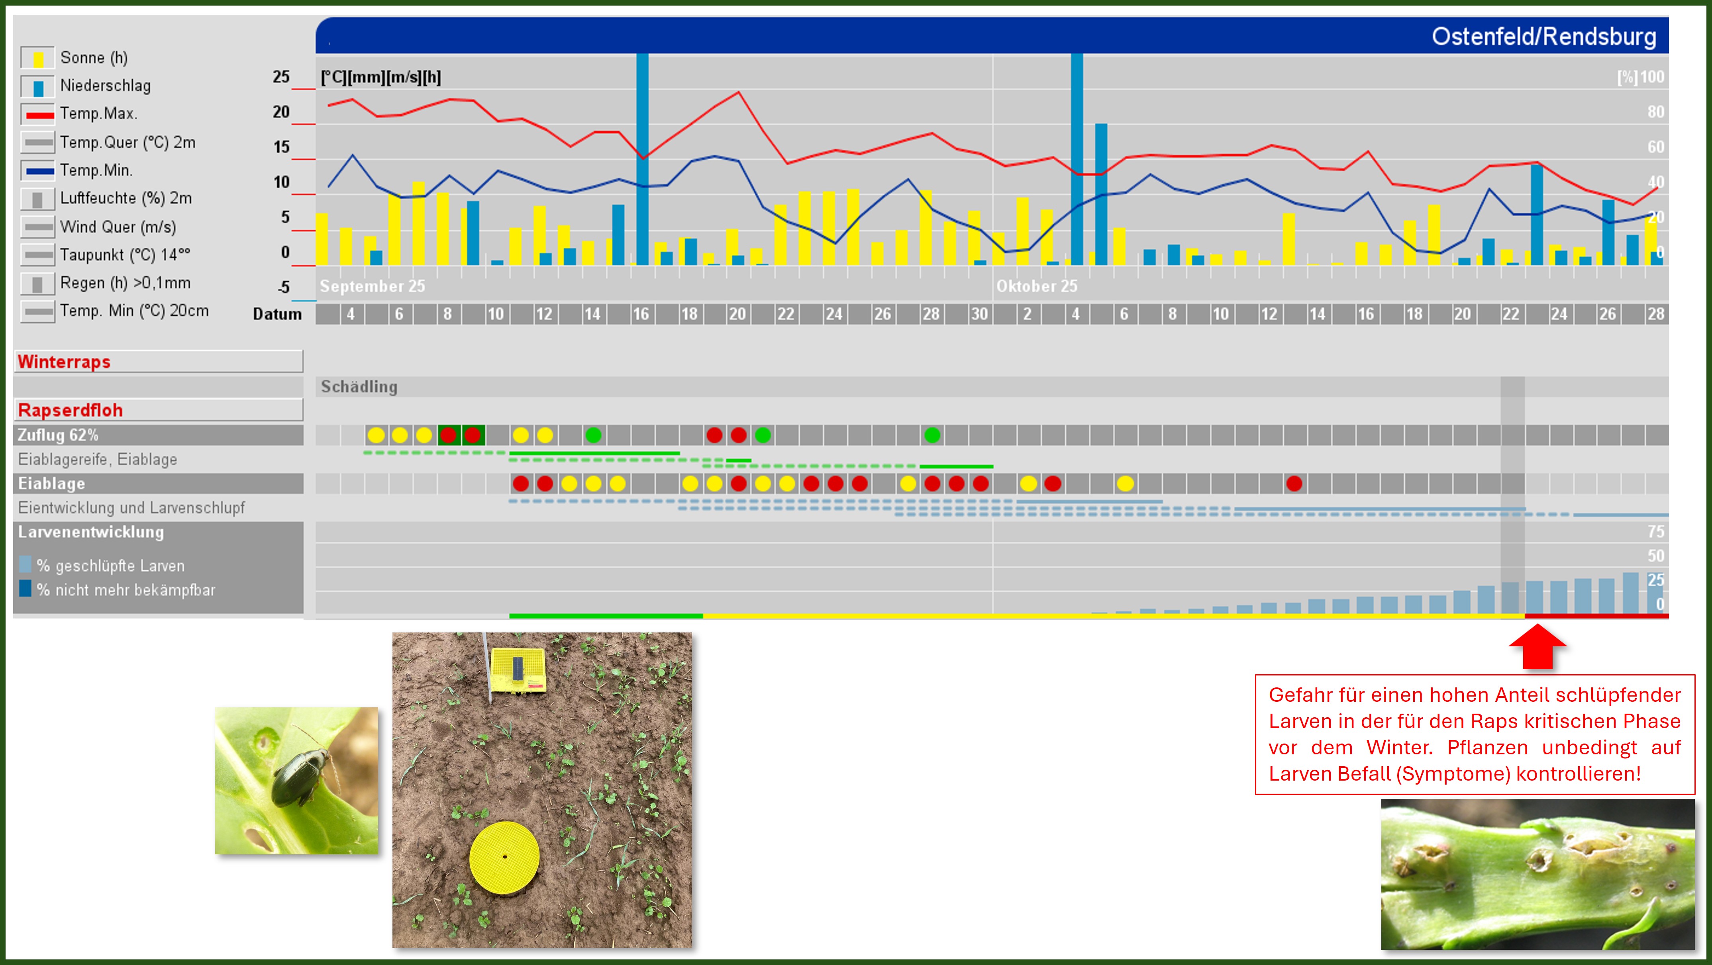Click the Regen (h) >0,1mm legend icon
The height and width of the screenshot is (965, 1712).
(x=37, y=284)
